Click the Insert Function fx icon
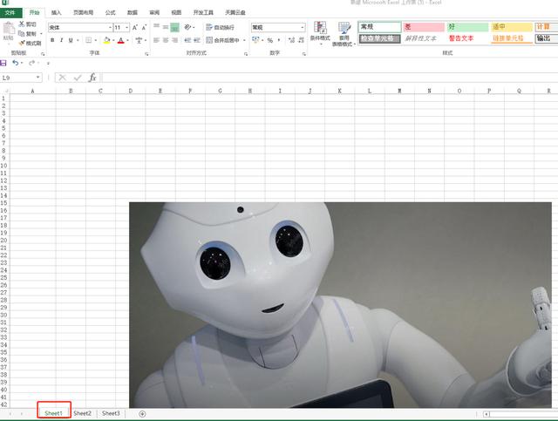This screenshot has height=421, width=558. click(92, 78)
